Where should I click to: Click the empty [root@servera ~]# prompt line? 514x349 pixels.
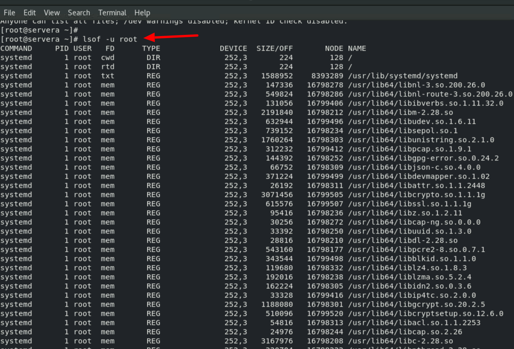[39, 30]
